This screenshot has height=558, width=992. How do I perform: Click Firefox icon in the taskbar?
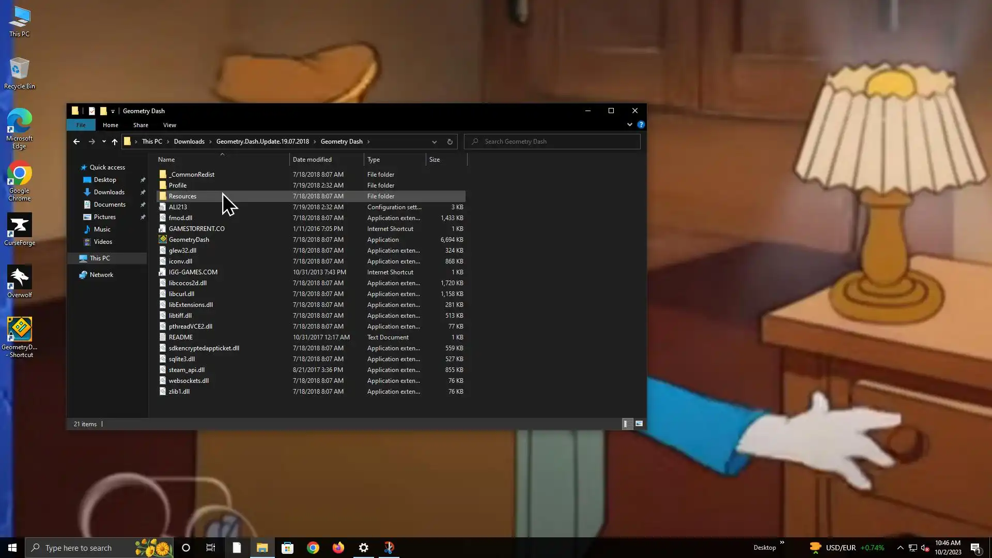click(x=338, y=548)
